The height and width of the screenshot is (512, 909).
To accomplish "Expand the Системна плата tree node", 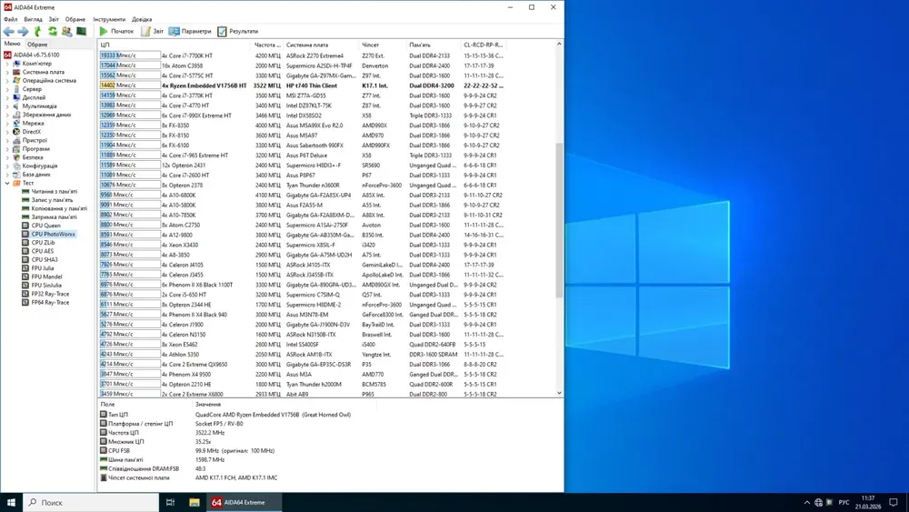I will click(x=7, y=72).
